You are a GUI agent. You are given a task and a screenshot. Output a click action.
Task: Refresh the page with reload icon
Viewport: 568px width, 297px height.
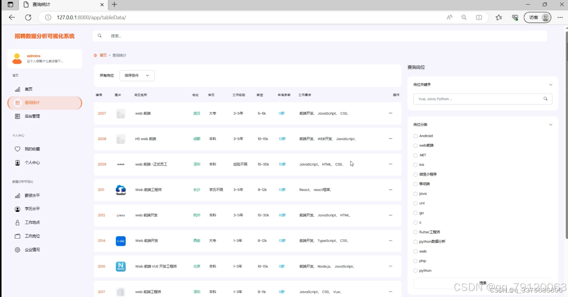[x=28, y=17]
